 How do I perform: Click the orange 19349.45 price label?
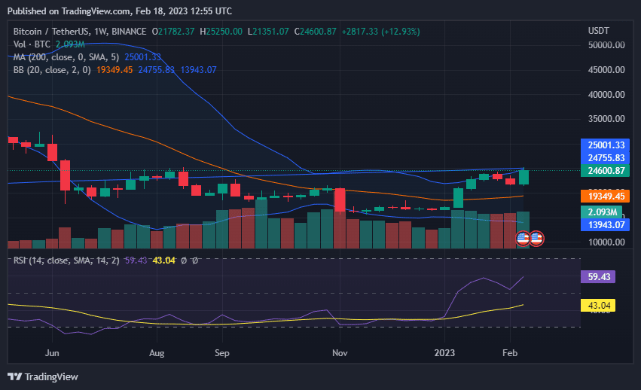click(606, 197)
